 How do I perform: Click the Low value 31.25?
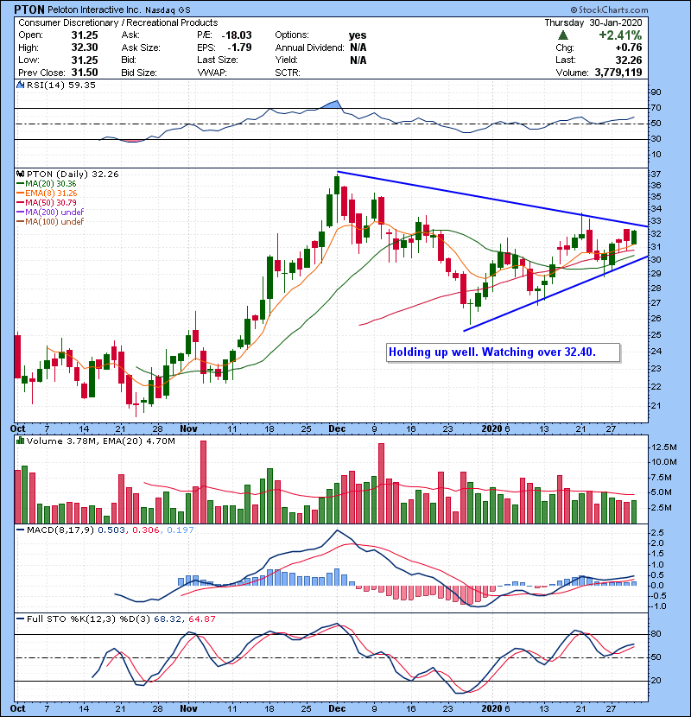tap(85, 60)
